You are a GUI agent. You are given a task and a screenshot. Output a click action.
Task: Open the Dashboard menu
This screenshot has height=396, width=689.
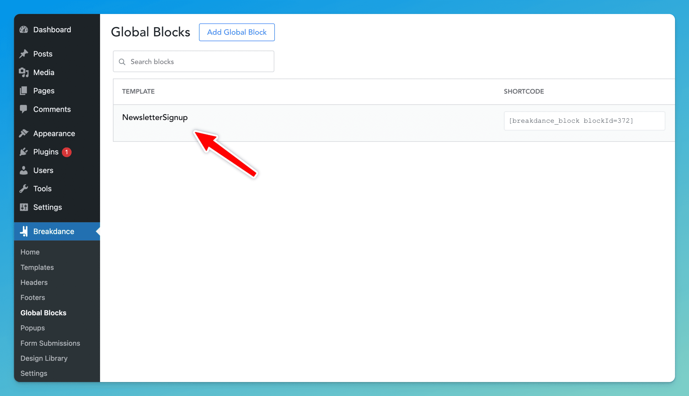click(x=57, y=30)
